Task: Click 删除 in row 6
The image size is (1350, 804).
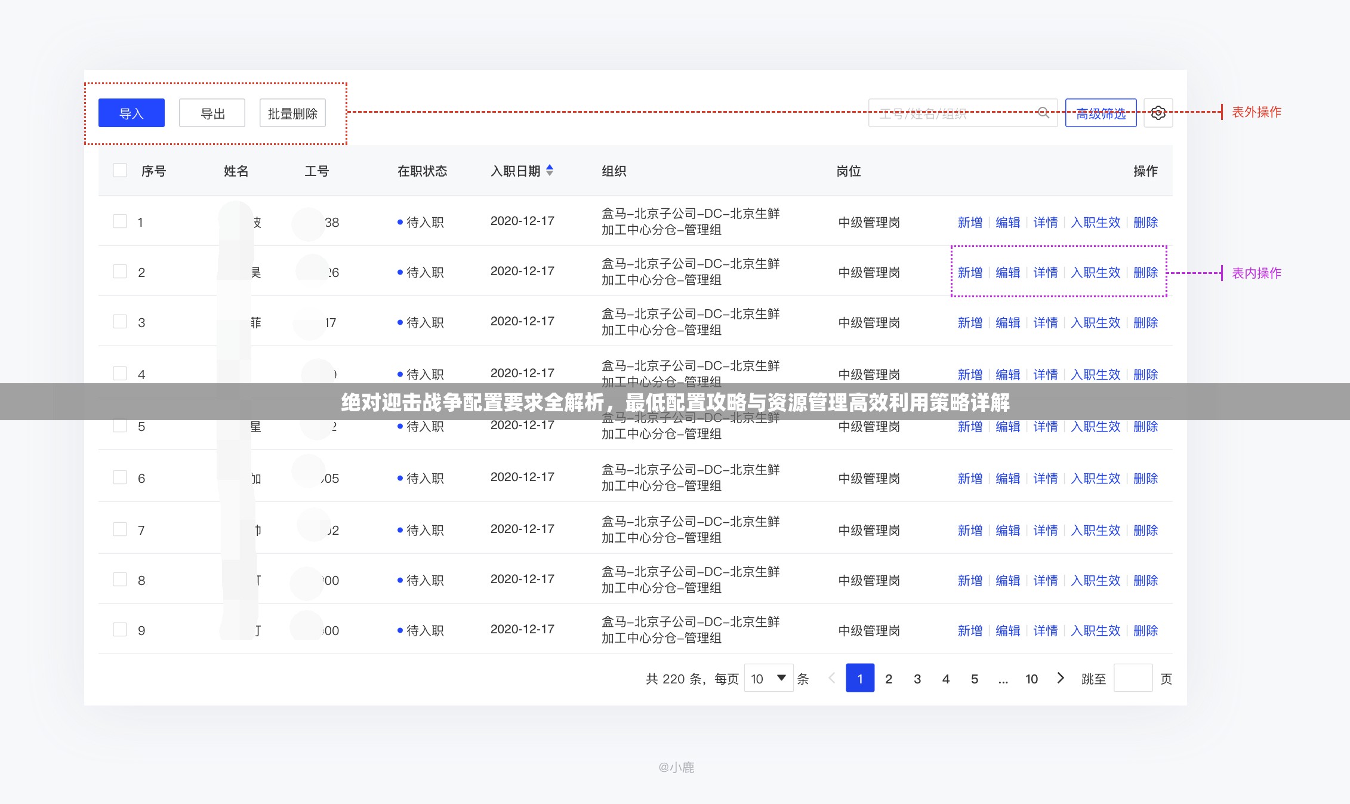Action: click(1145, 478)
